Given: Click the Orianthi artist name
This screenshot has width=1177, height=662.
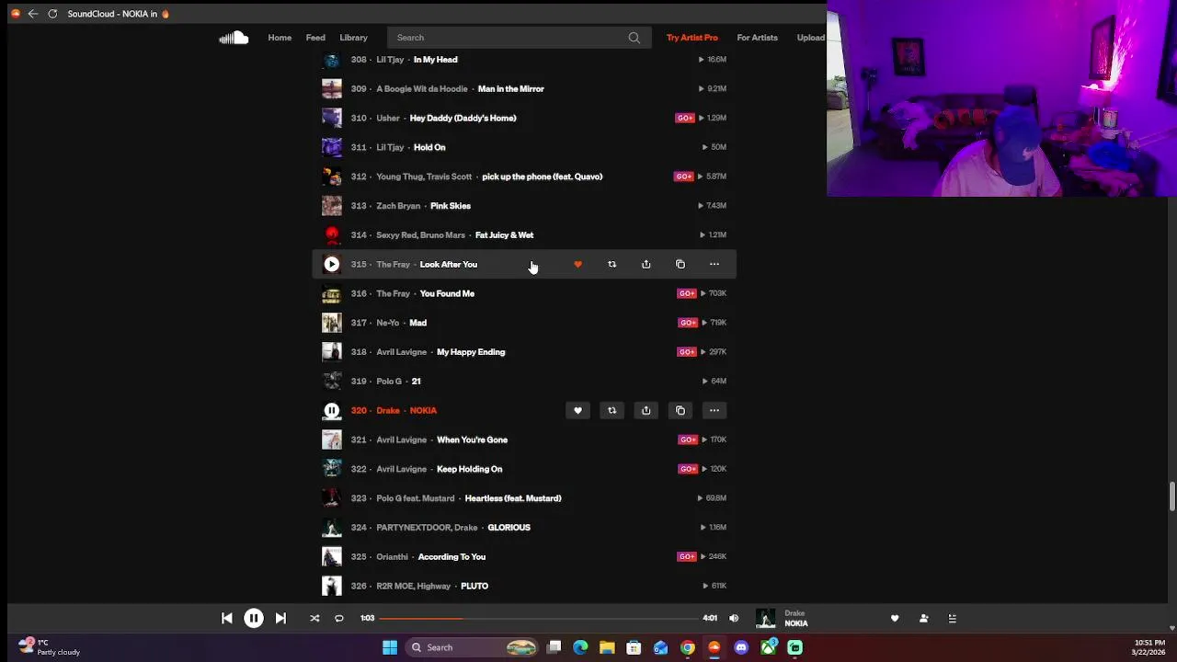Looking at the screenshot, I should pos(392,557).
